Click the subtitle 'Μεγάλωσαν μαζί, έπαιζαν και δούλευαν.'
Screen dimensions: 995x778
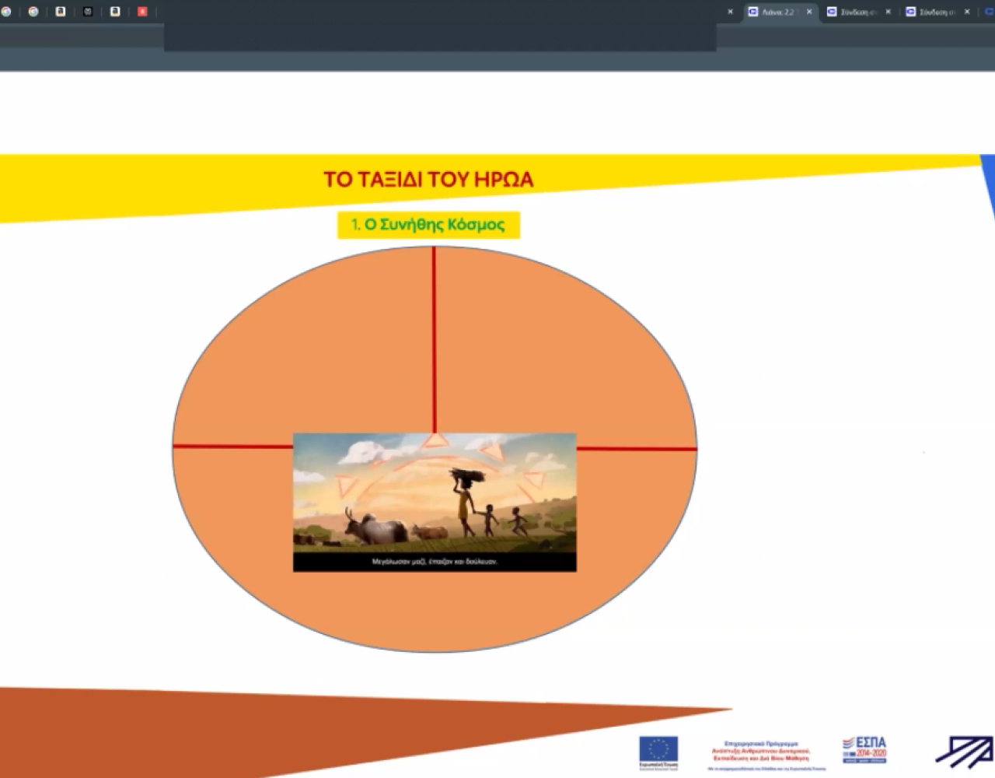tap(435, 561)
